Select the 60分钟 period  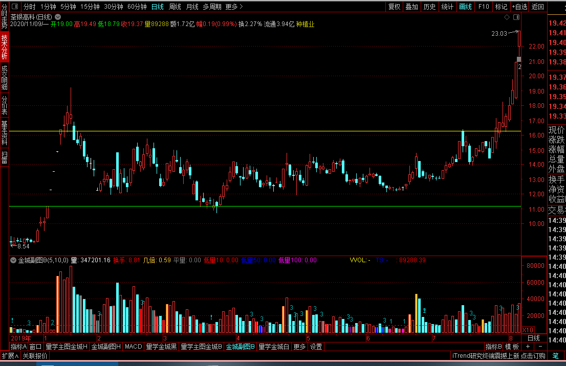[137, 7]
